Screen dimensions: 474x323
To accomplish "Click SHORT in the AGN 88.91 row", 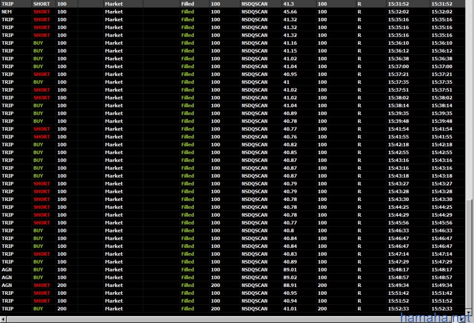I will click(41, 285).
